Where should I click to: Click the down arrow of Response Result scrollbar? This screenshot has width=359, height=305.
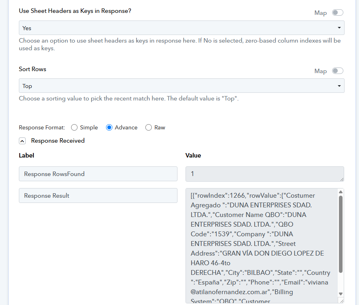click(x=341, y=294)
